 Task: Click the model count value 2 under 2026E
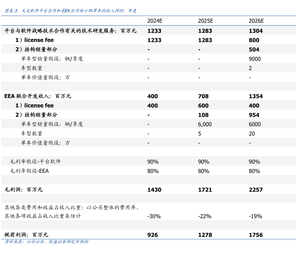(x=250, y=68)
